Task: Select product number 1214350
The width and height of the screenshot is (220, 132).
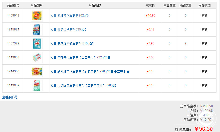Action: pyautogui.click(x=13, y=71)
